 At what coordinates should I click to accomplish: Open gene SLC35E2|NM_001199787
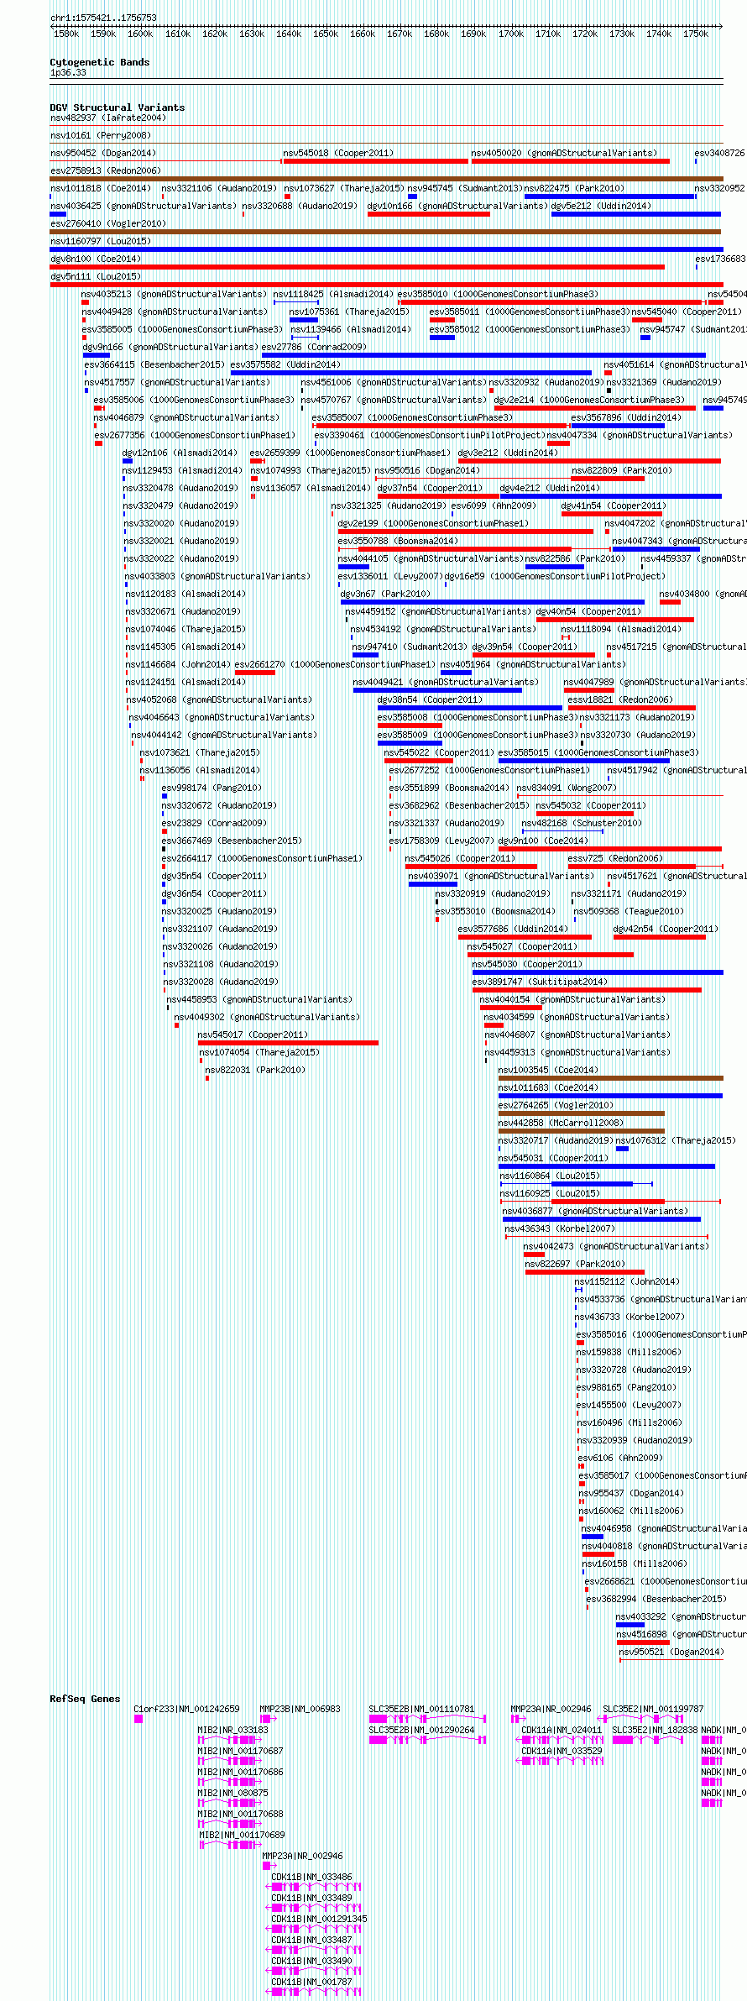[x=653, y=1709]
